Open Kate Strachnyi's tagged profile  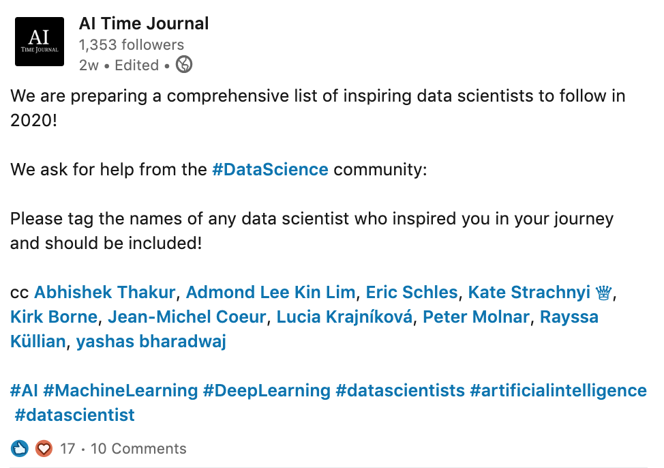click(x=529, y=293)
